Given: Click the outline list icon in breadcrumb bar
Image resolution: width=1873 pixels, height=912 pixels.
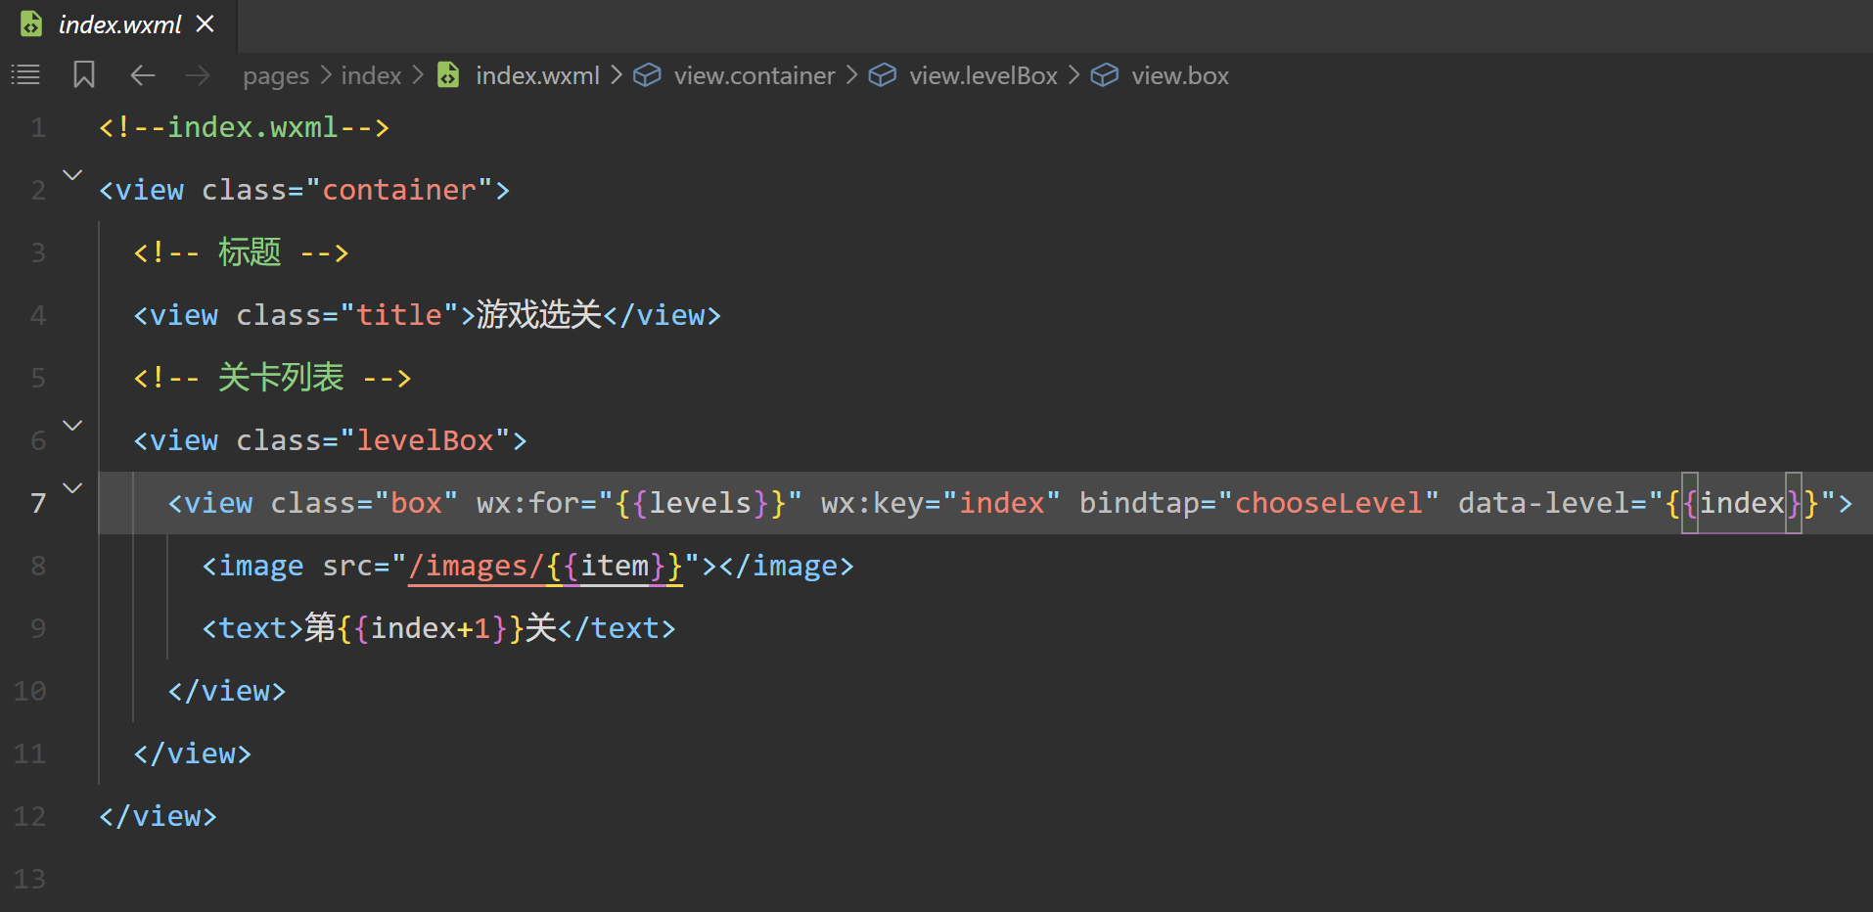Looking at the screenshot, I should tap(25, 74).
